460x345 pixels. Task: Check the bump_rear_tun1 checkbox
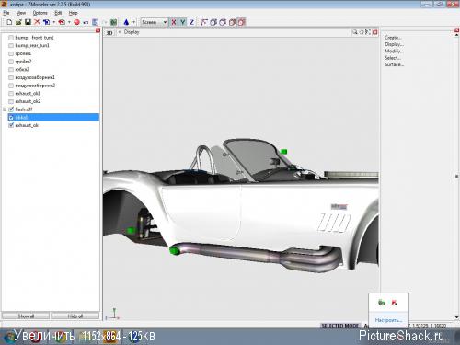pyautogui.click(x=11, y=45)
